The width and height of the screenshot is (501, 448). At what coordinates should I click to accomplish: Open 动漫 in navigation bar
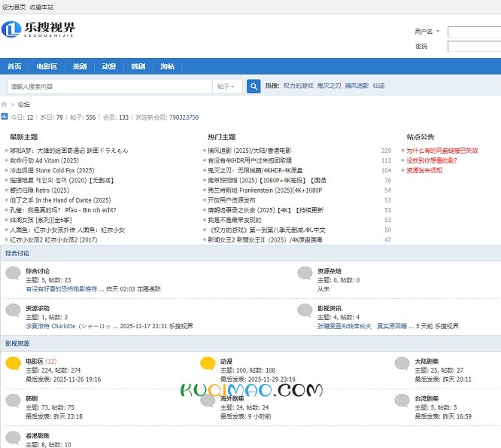tap(109, 66)
